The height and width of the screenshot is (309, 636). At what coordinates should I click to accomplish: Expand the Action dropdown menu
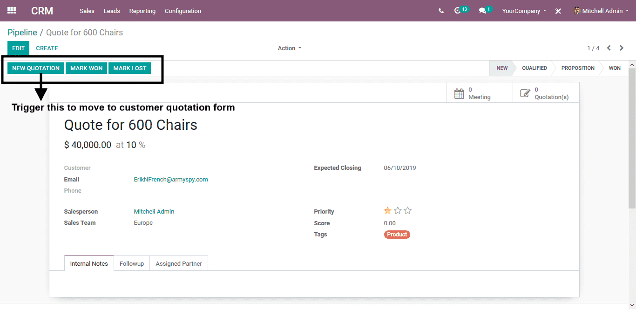(x=289, y=48)
